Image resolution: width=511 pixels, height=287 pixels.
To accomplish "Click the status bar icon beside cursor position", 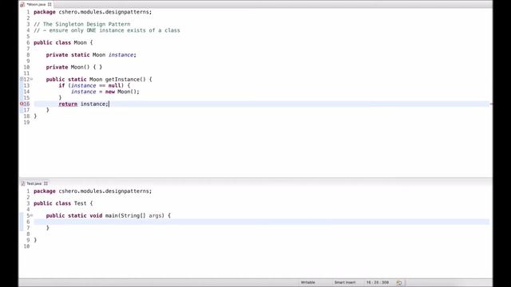I will pos(399,282).
